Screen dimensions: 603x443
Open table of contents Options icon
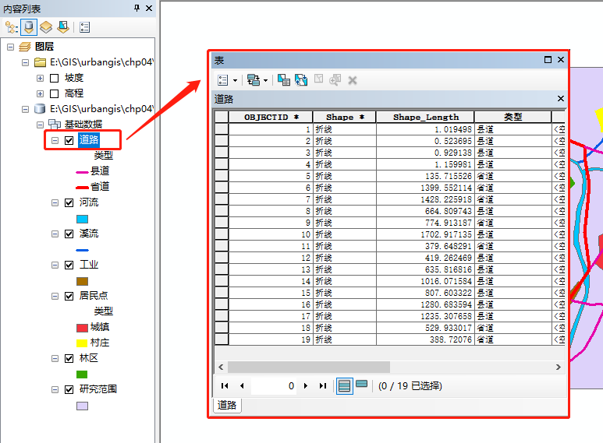click(84, 27)
